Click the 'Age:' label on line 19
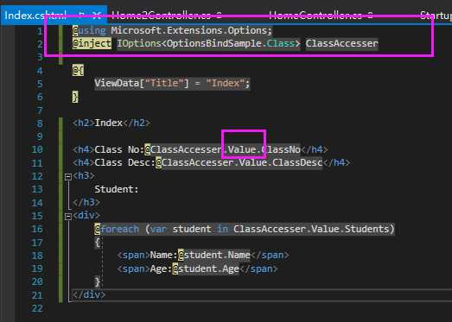452x322 pixels. (x=161, y=268)
